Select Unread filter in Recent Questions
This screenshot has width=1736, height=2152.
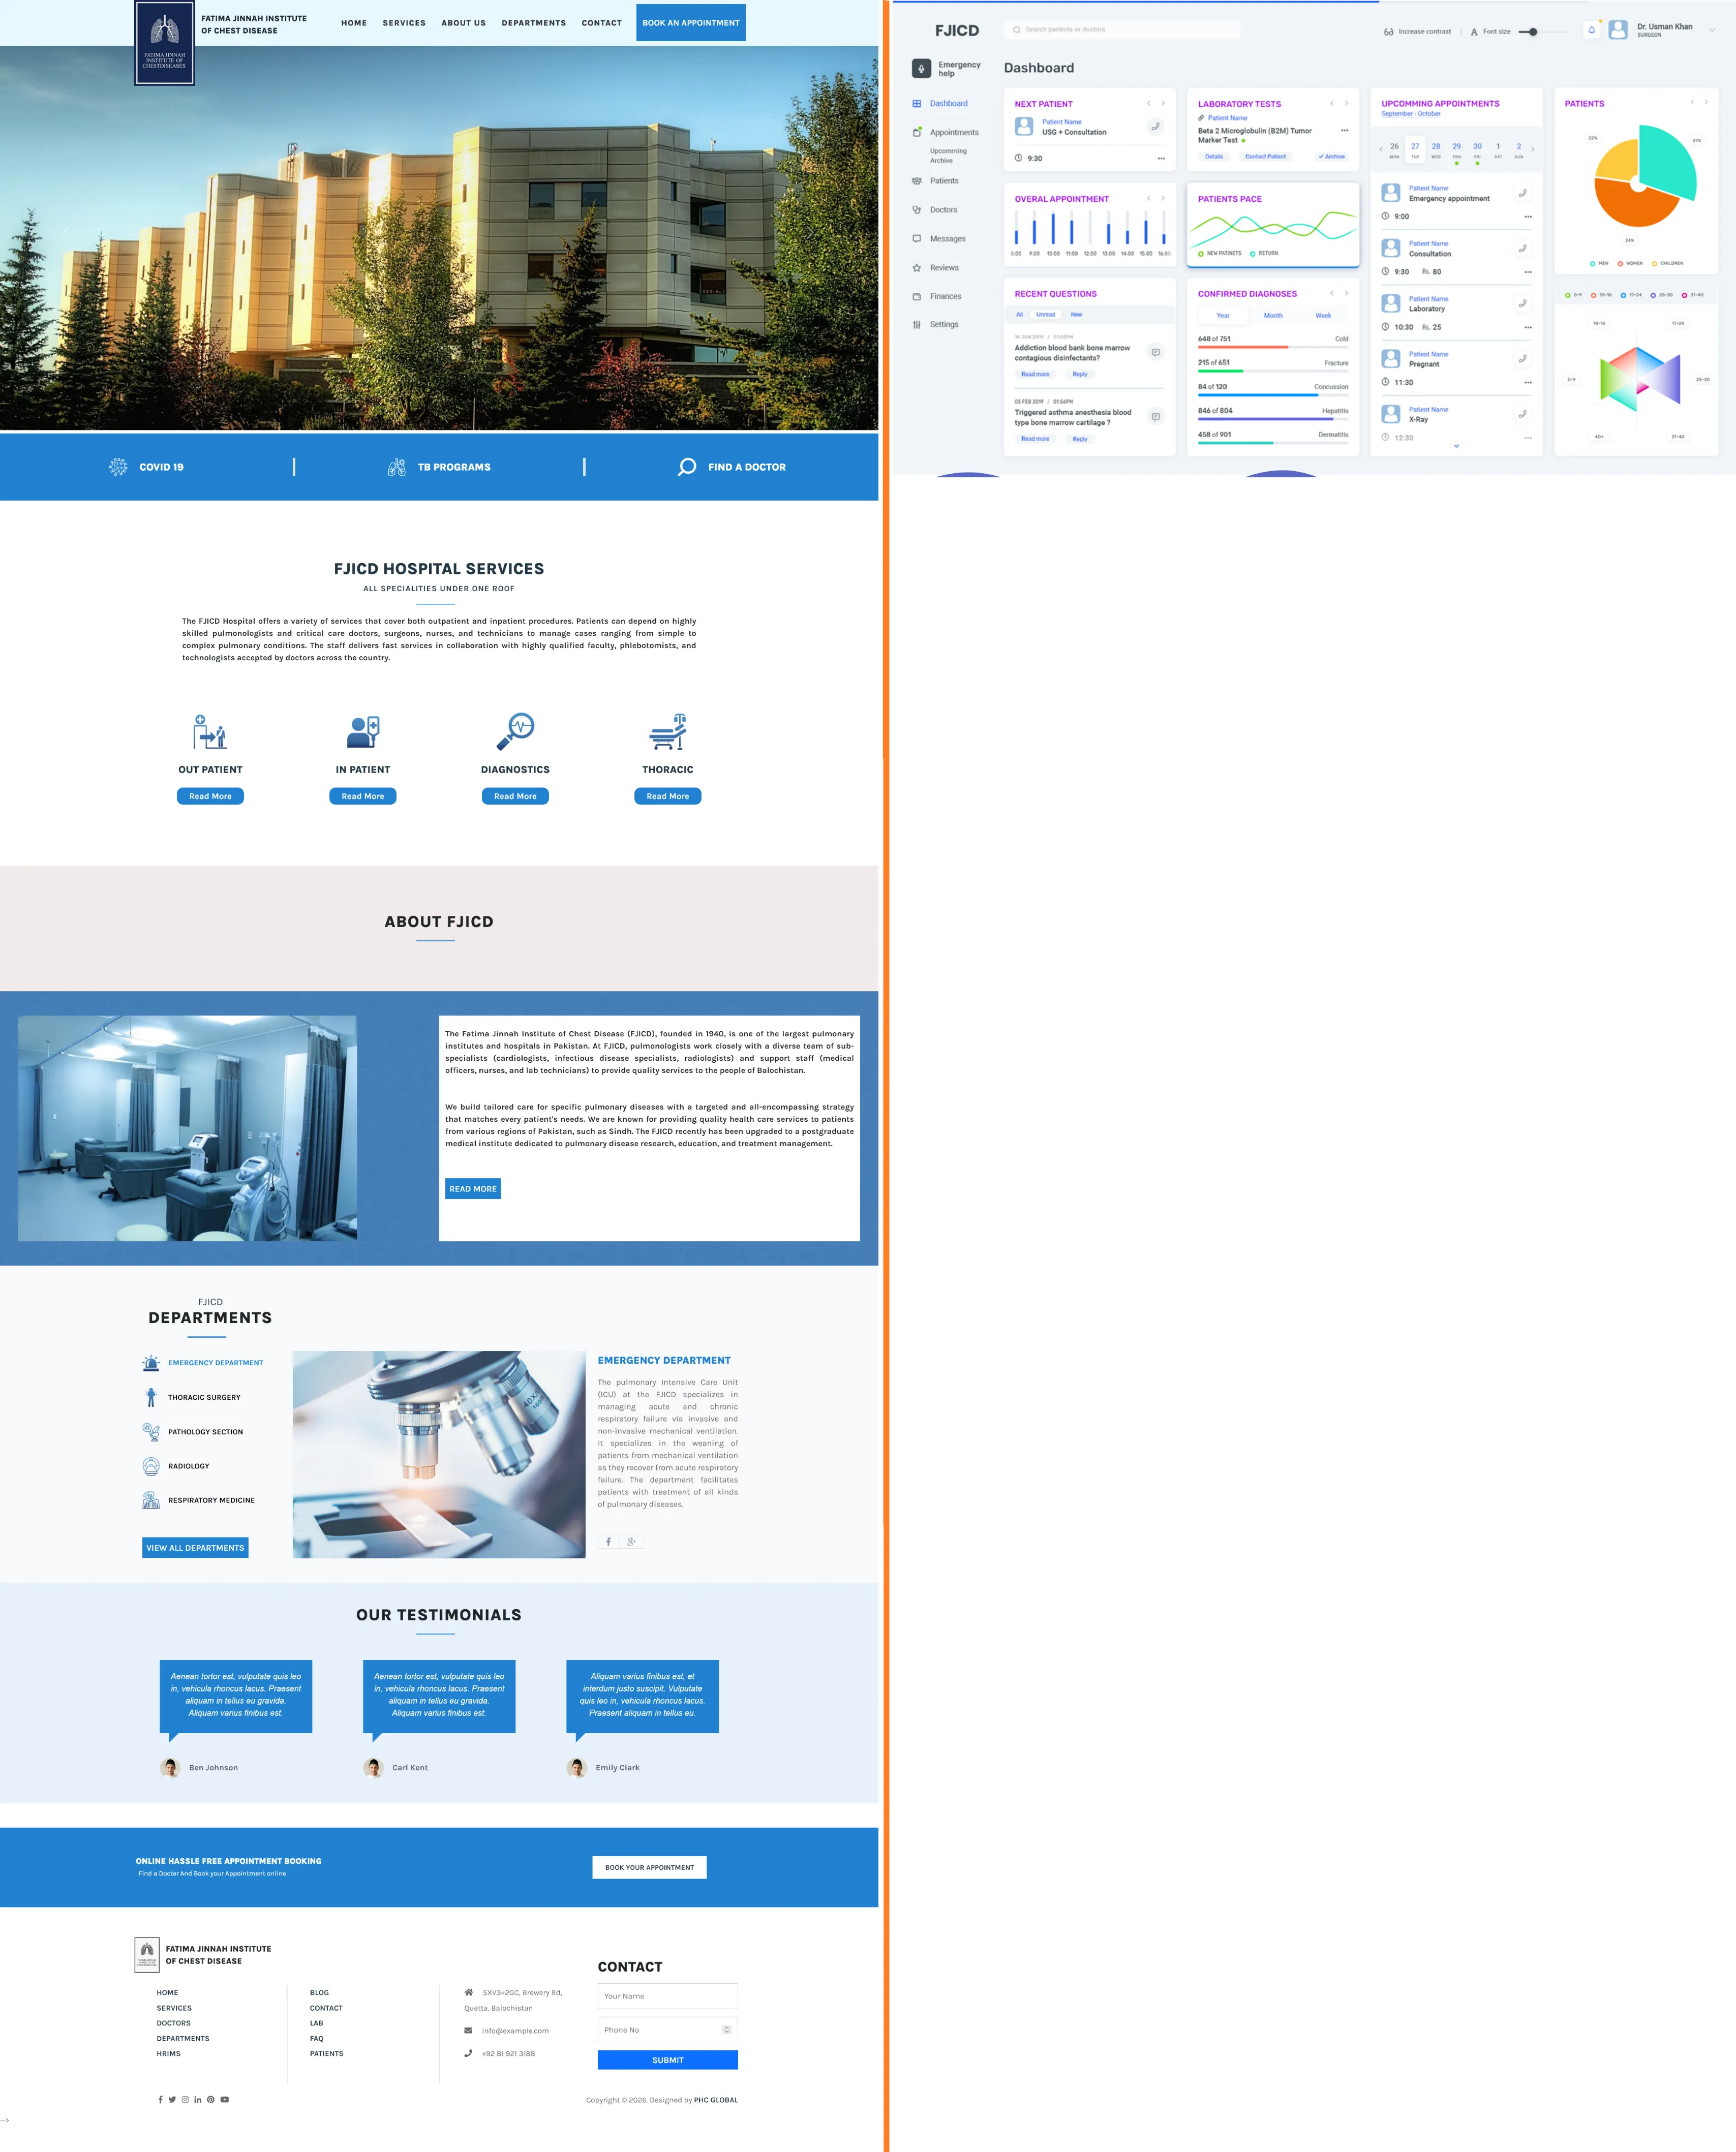pos(1045,315)
